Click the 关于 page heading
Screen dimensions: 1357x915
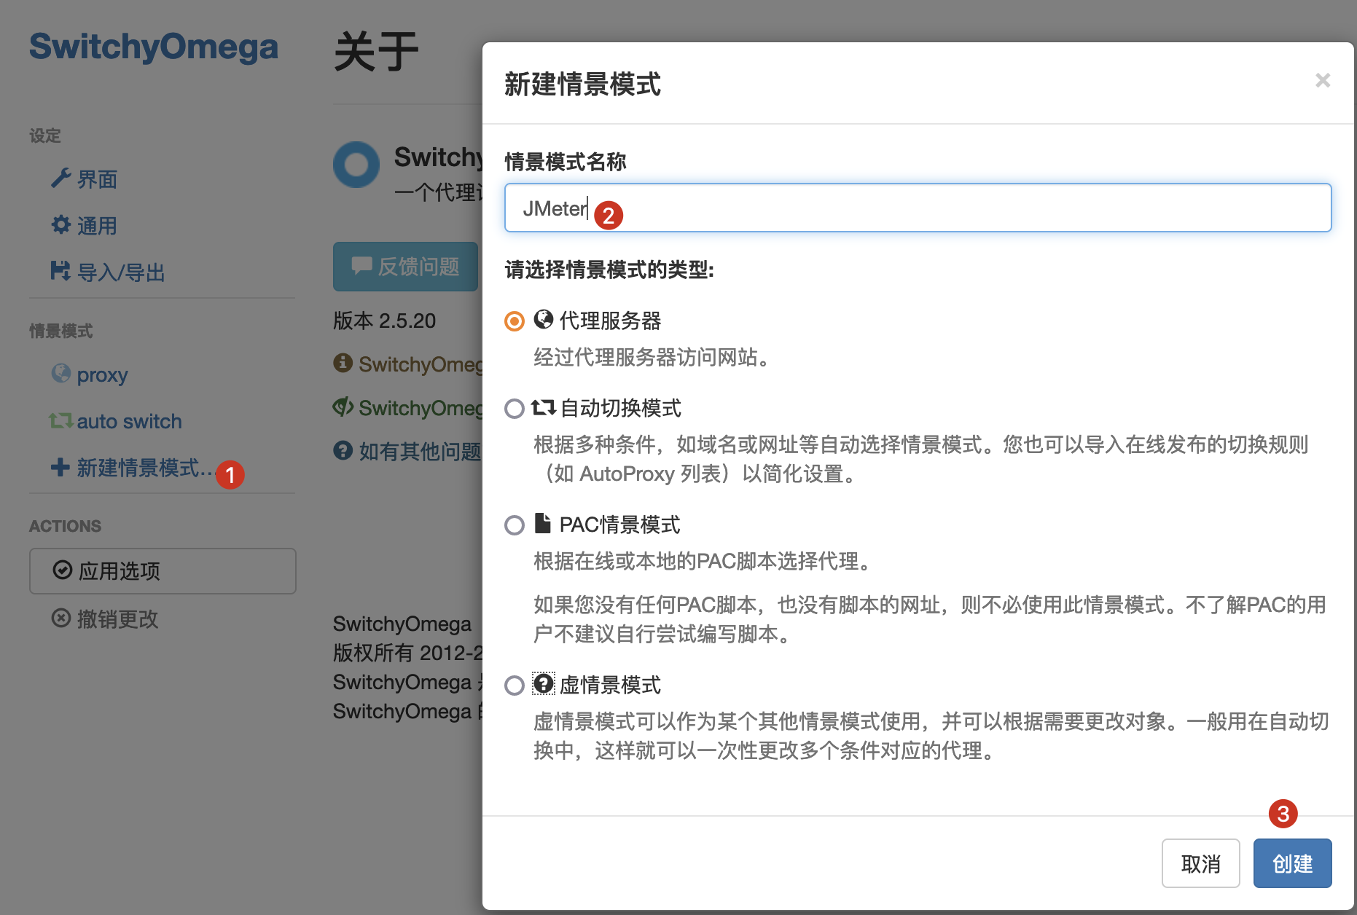(x=377, y=52)
